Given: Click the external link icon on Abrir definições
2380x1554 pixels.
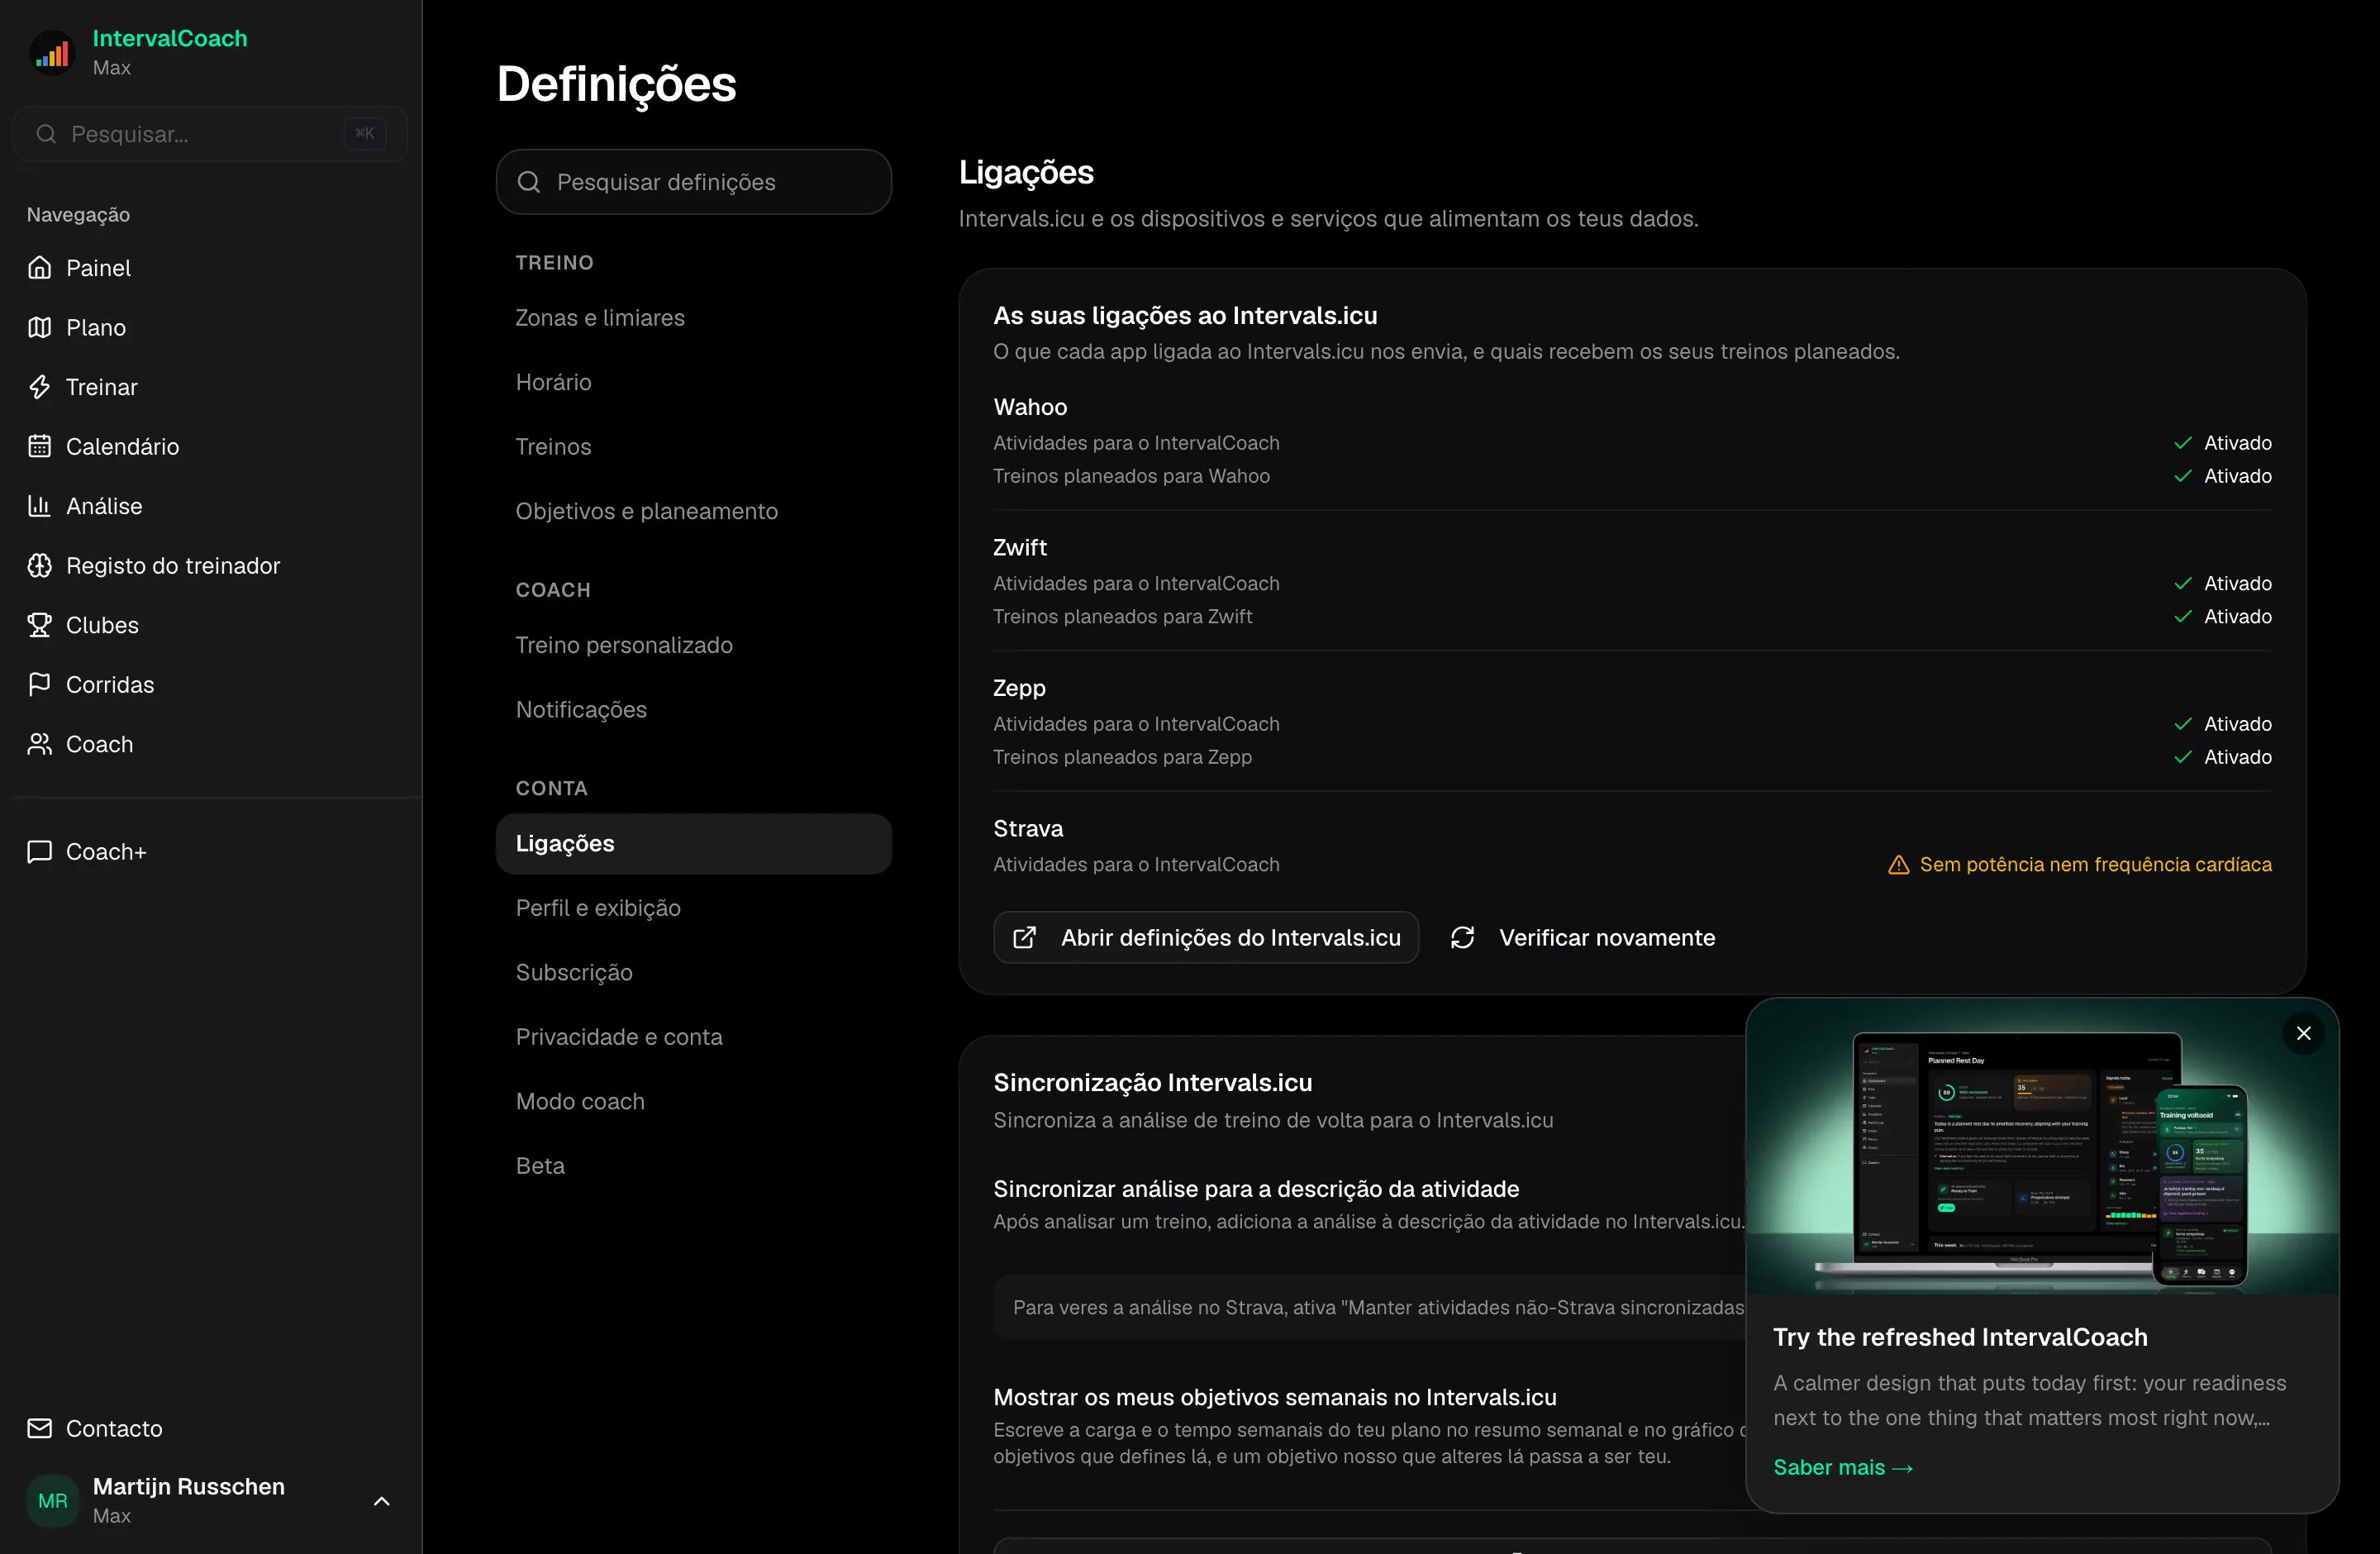Looking at the screenshot, I should (1024, 938).
